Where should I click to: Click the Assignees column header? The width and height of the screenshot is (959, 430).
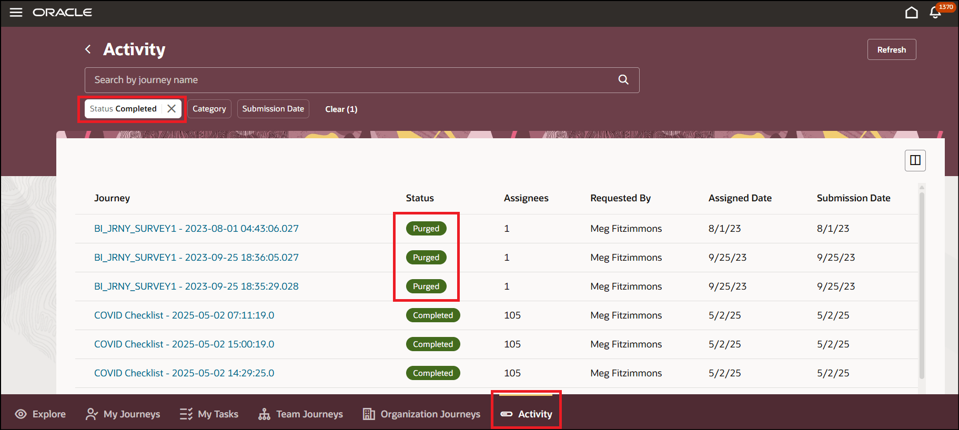526,198
